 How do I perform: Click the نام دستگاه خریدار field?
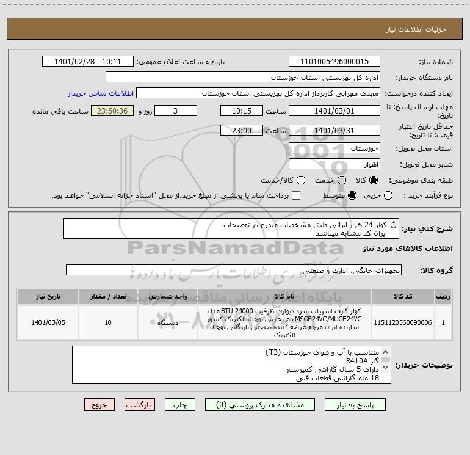pyautogui.click(x=243, y=78)
